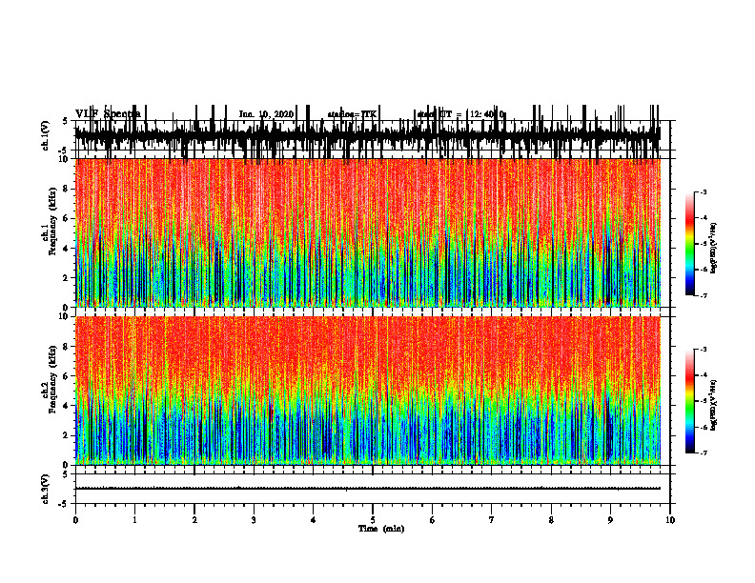Click the '5' tick on ch.1(V) axis
The image size is (755, 583).
[65, 121]
